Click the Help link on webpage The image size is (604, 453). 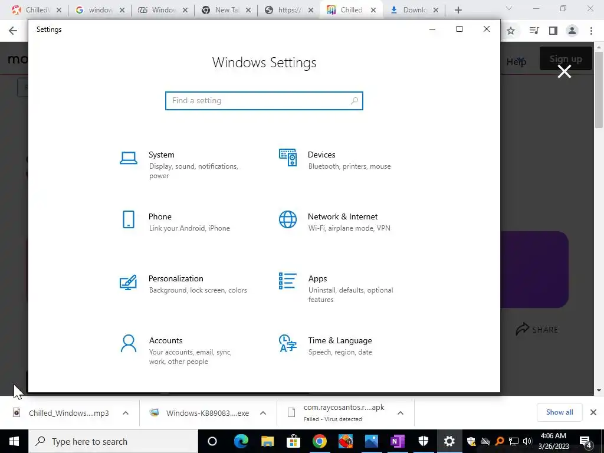(516, 61)
